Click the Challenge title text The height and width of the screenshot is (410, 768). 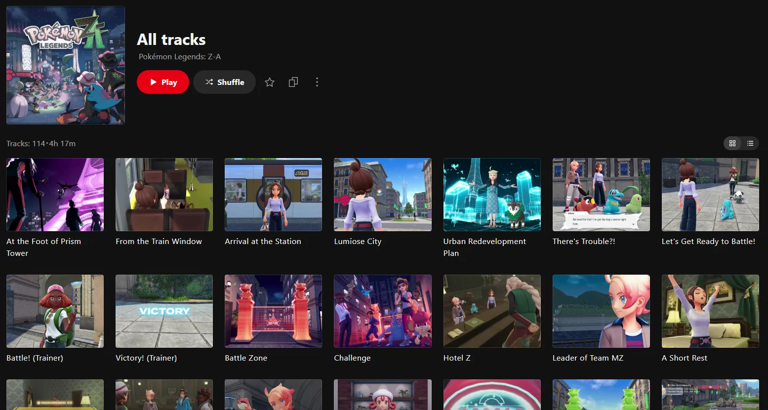352,358
